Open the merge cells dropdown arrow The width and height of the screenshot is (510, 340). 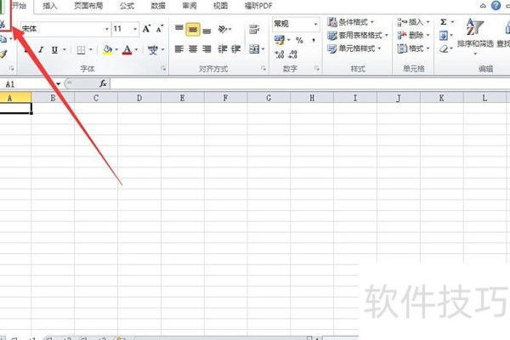[x=263, y=49]
